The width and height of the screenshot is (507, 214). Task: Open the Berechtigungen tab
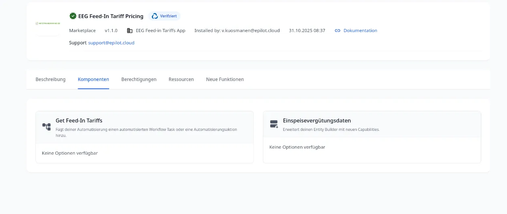(139, 79)
